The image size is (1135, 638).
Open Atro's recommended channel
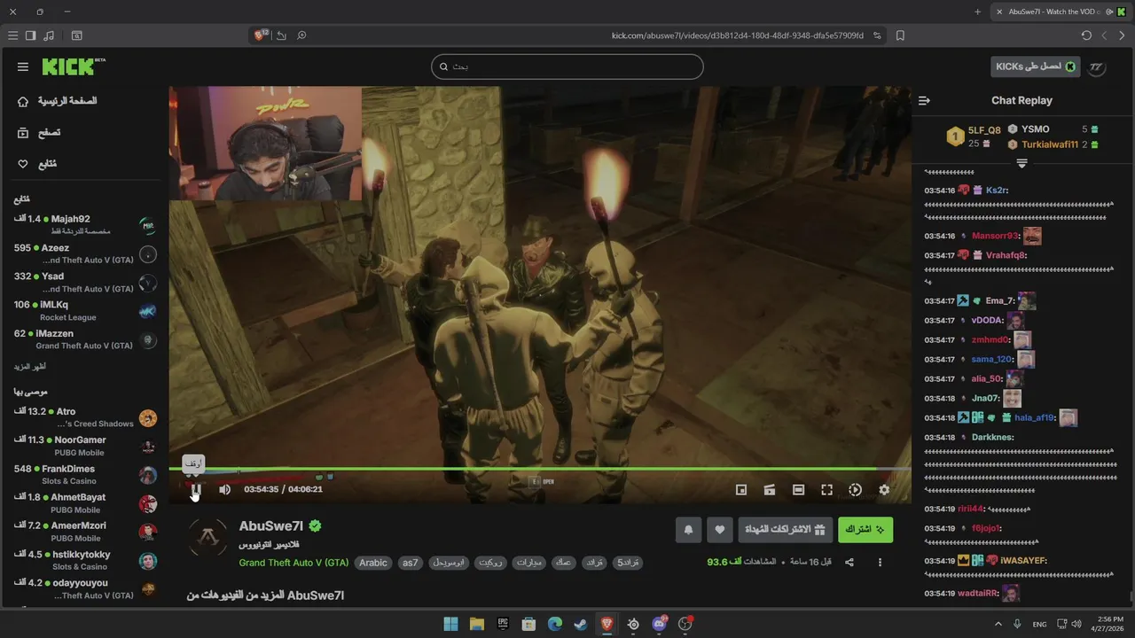coord(85,417)
